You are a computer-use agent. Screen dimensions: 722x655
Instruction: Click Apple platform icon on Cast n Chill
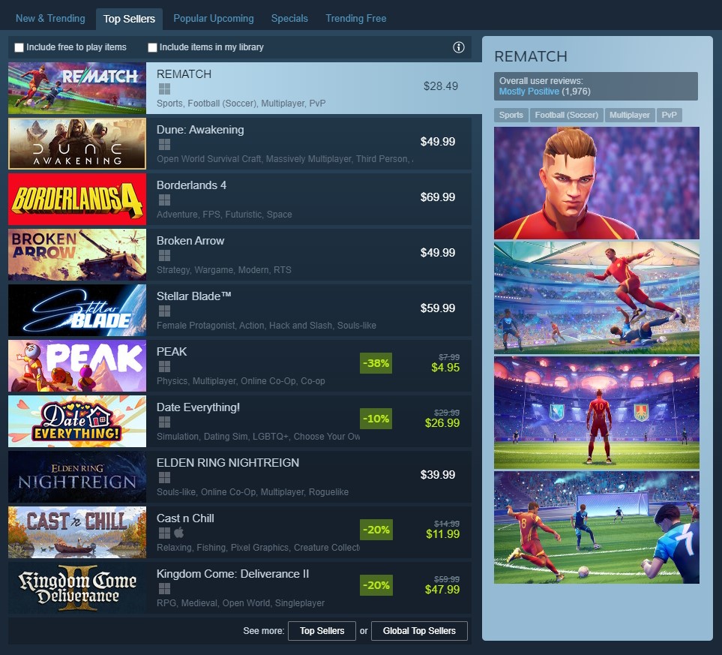[x=179, y=533]
